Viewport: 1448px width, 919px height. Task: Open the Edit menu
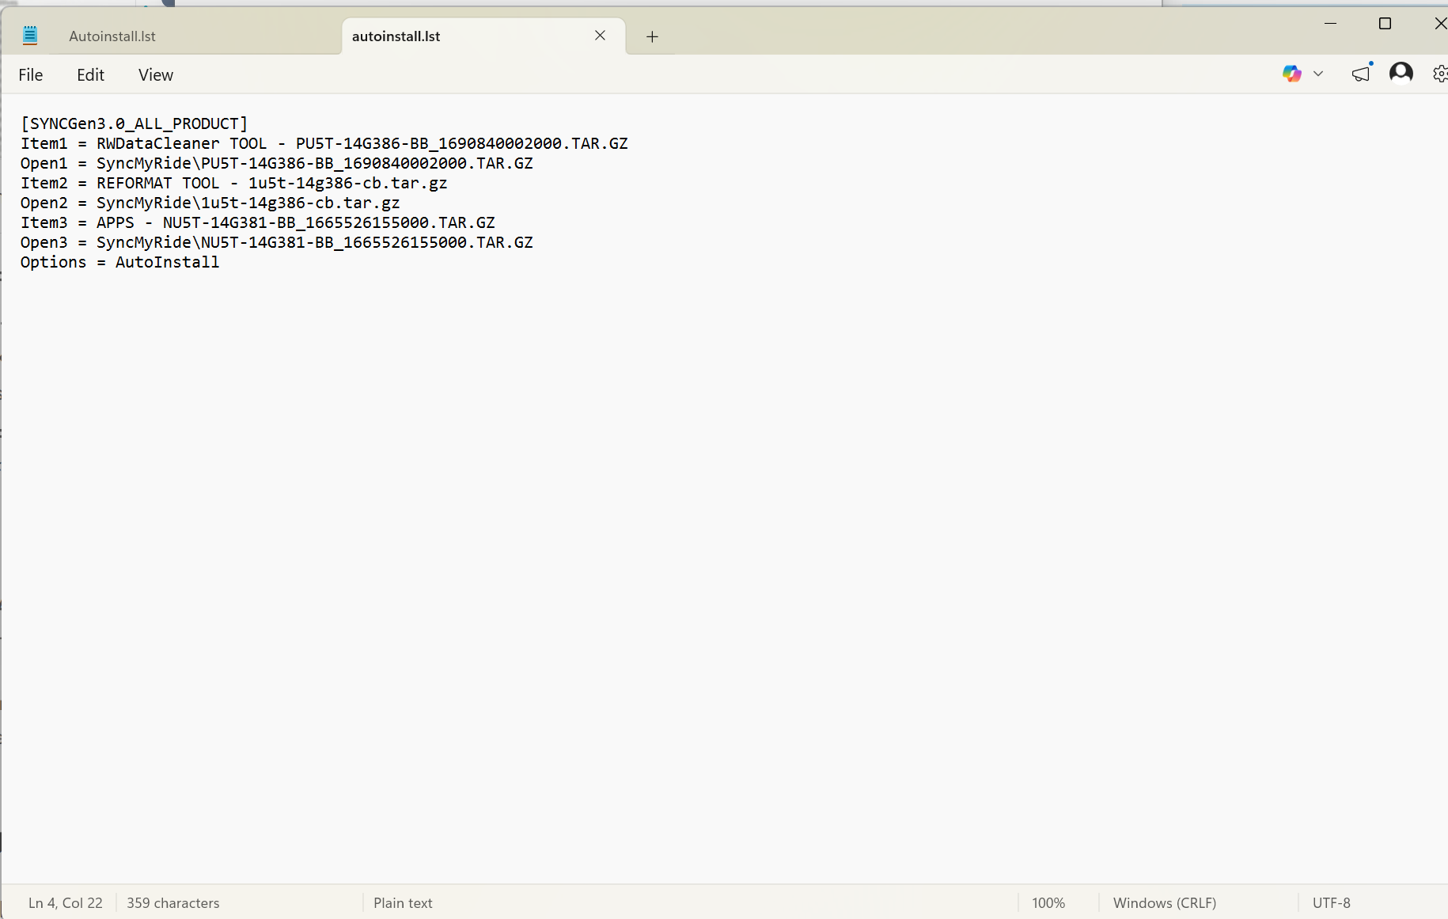coord(90,75)
